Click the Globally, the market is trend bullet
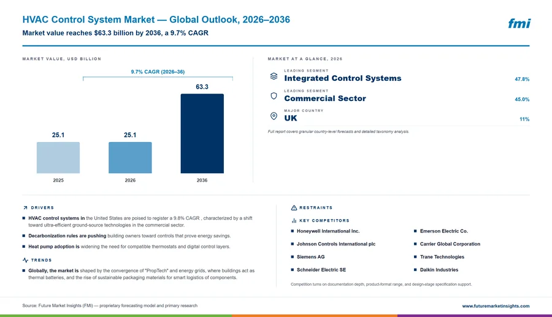Image resolution: width=552 pixels, height=317 pixels. [x=141, y=274]
